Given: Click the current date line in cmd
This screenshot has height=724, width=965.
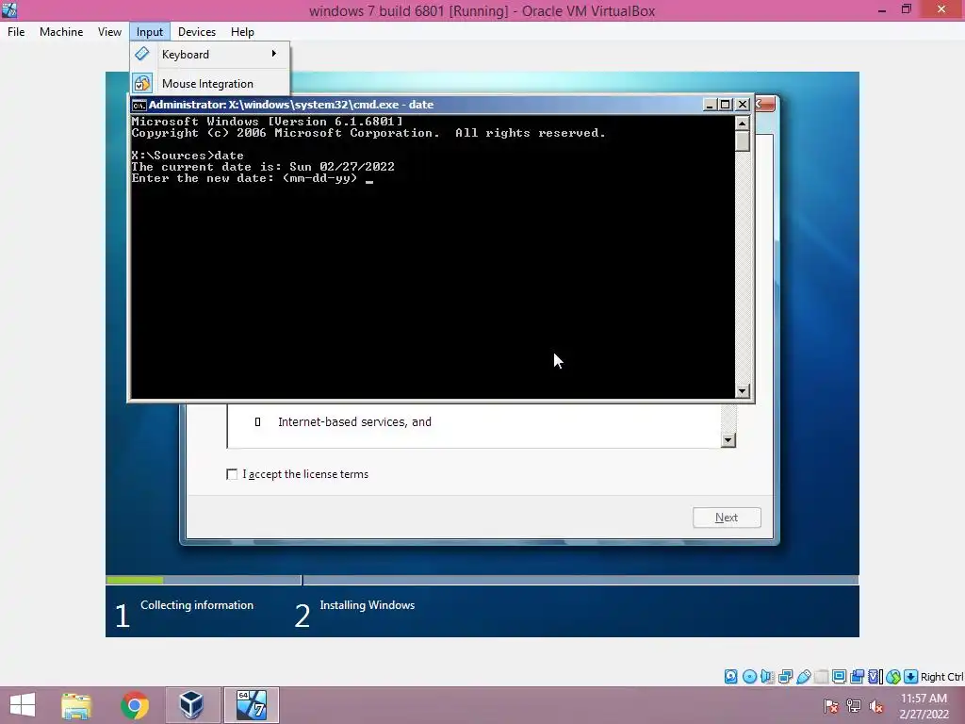Looking at the screenshot, I should click(x=263, y=167).
